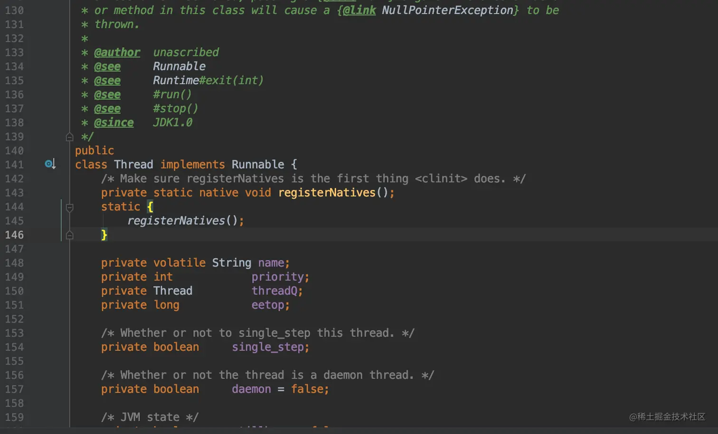
Task: Click the 'long' type on line 151
Action: point(166,305)
